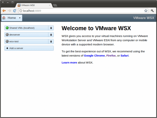The width and height of the screenshot is (157, 118).
Task: Bookmark the page with the star icon
Action: click(146, 11)
